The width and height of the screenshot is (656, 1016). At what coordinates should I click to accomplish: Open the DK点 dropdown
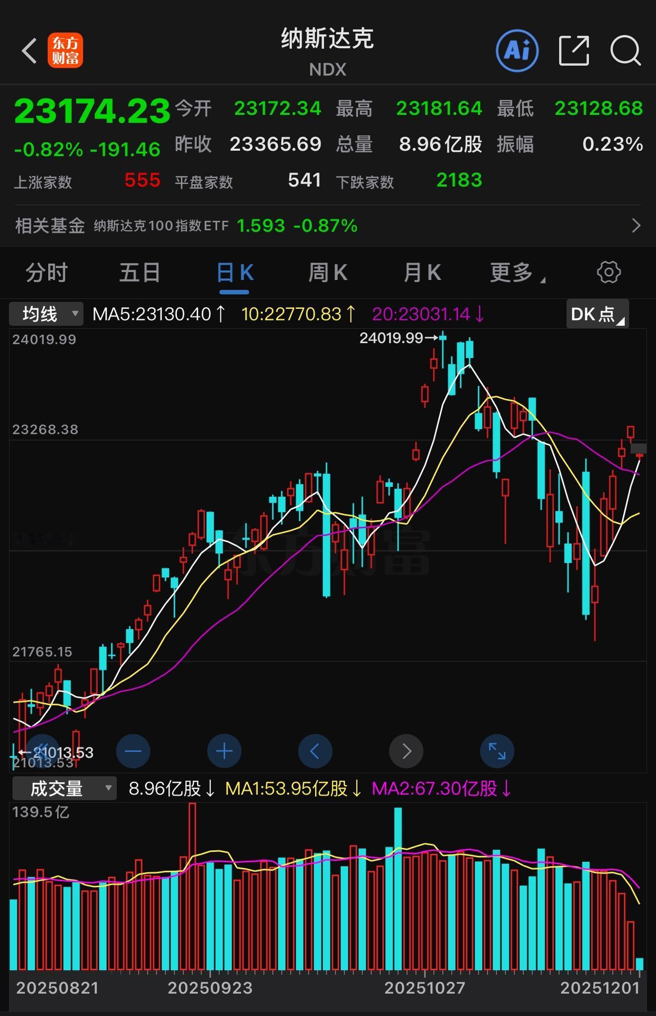pyautogui.click(x=598, y=314)
